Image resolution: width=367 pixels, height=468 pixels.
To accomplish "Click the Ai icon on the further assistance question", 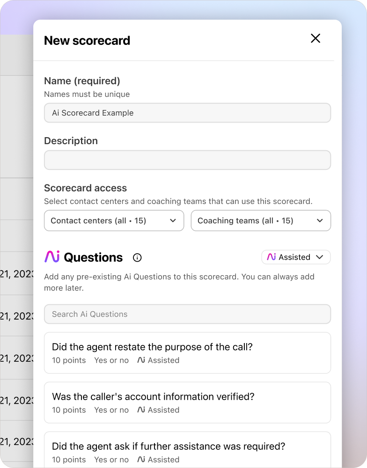I will (x=140, y=459).
